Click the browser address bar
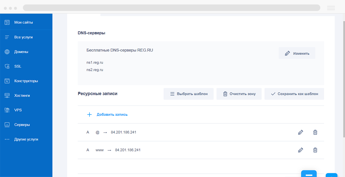 coord(171,8)
